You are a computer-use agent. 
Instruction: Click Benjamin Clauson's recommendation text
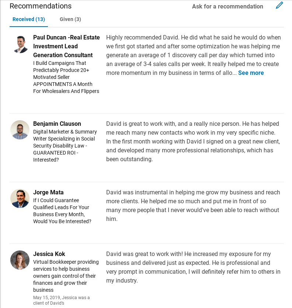[193, 141]
